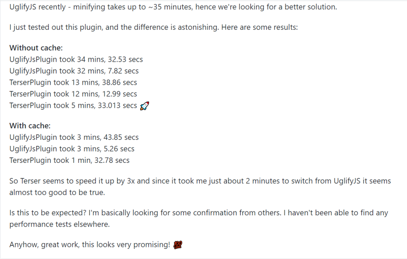
Task: Click the text 'TerserPlugin took 5 mins, 33.013 secs'
Action: 73,106
